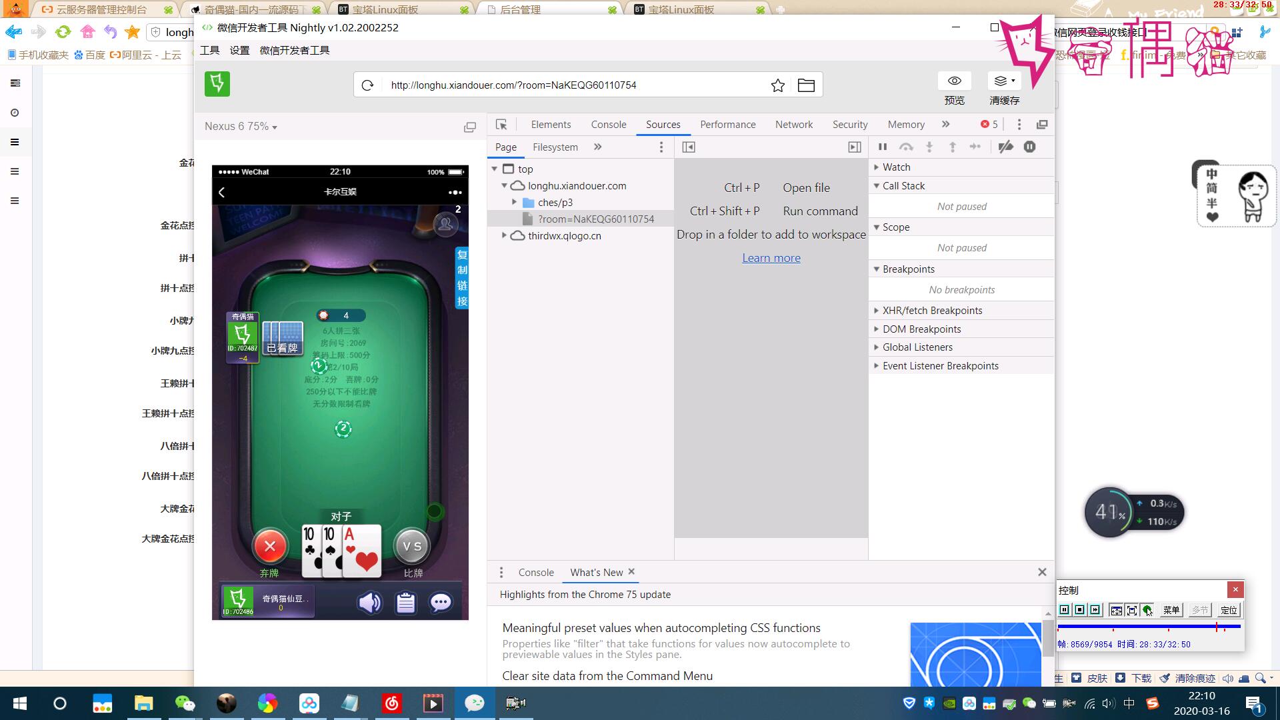The image size is (1280, 720).
Task: Click the 菜单 button in 控制 panel
Action: point(1171,610)
